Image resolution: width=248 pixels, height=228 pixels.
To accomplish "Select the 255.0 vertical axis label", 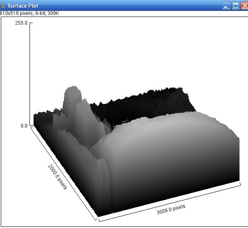I will tap(21, 23).
